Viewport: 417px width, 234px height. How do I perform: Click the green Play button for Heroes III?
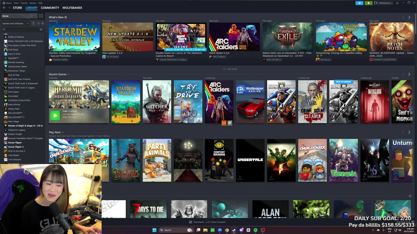click(x=55, y=115)
